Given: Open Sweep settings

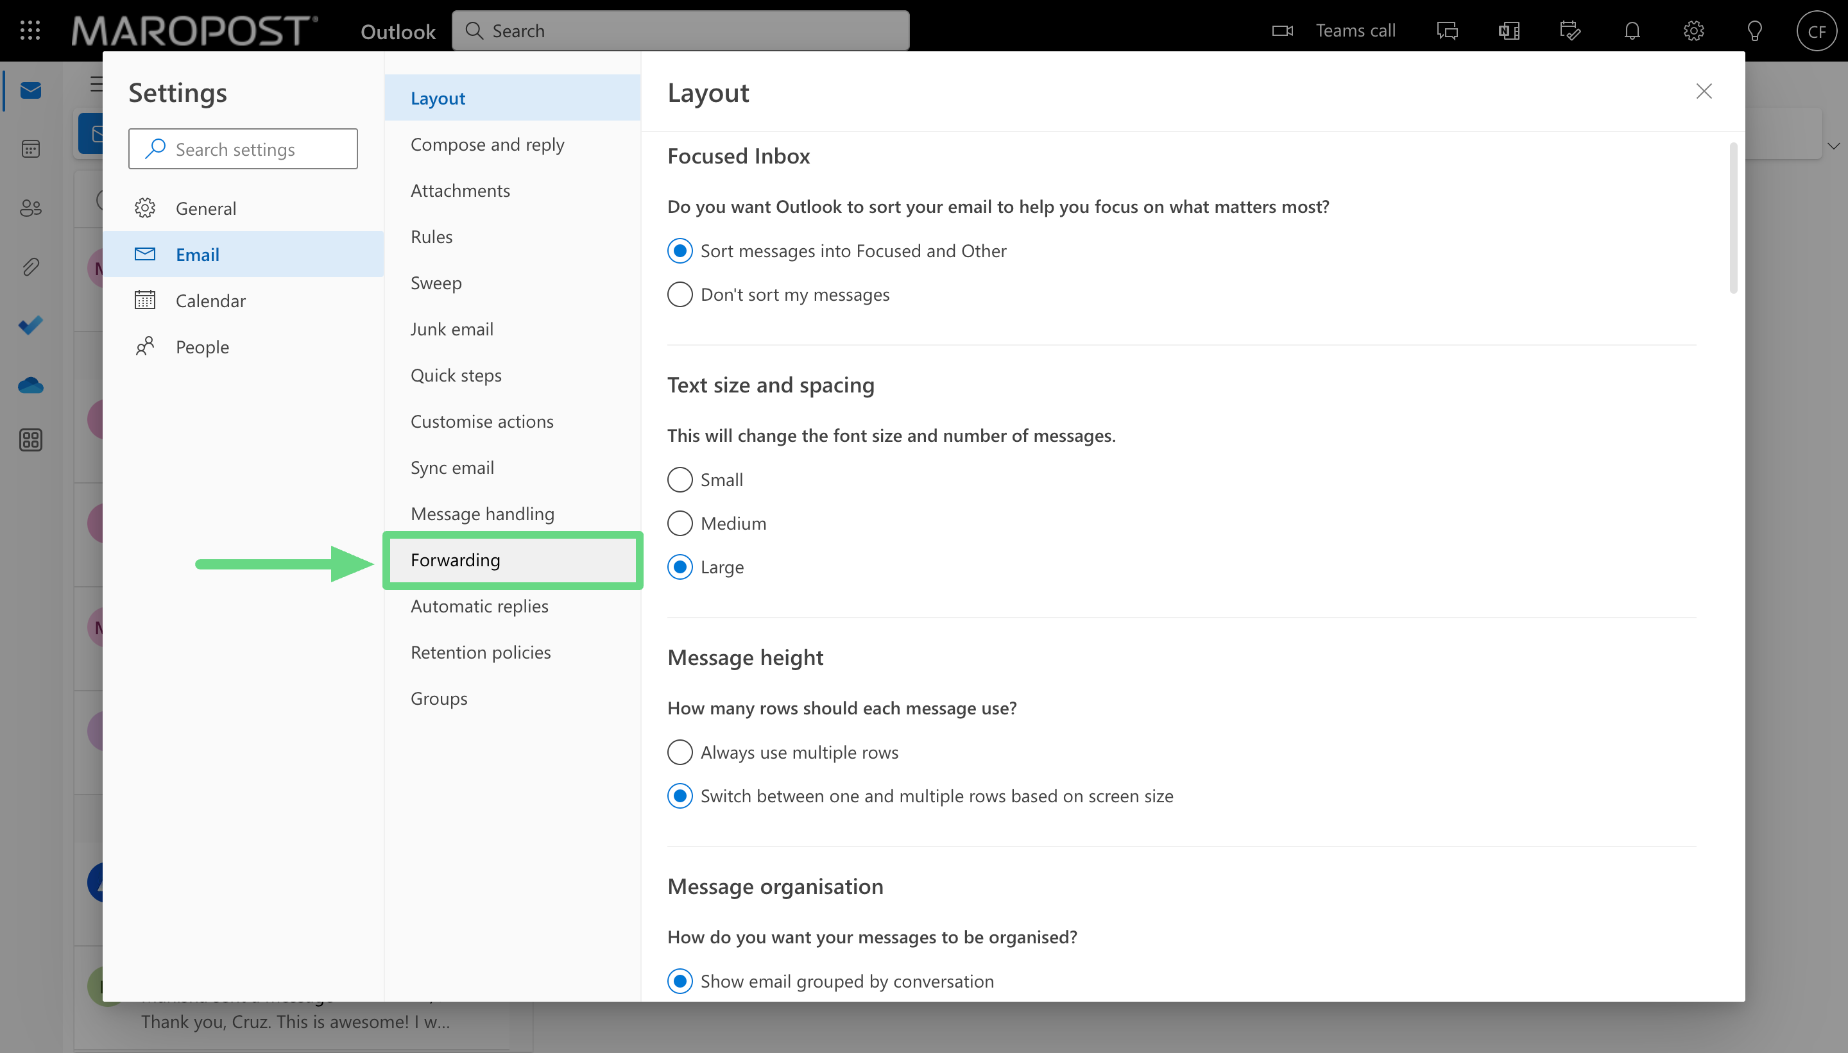Looking at the screenshot, I should 512,283.
